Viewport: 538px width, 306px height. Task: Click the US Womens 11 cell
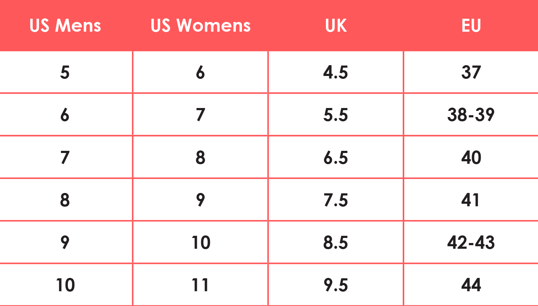pyautogui.click(x=200, y=285)
